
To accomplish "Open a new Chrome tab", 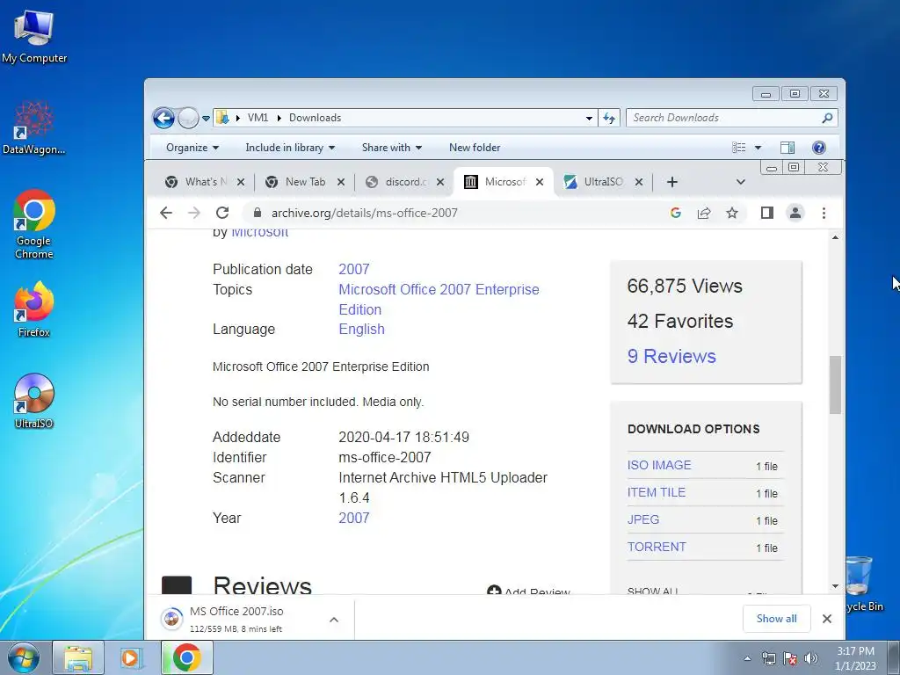I will click(x=672, y=182).
